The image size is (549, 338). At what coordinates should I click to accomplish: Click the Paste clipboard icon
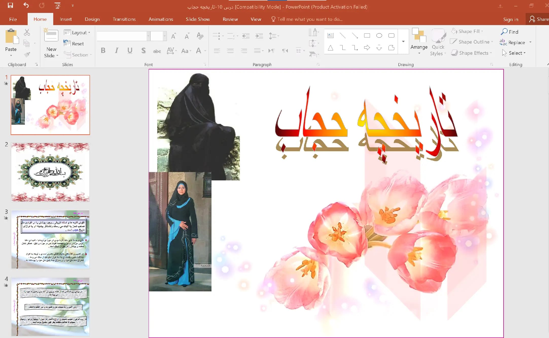coord(12,36)
